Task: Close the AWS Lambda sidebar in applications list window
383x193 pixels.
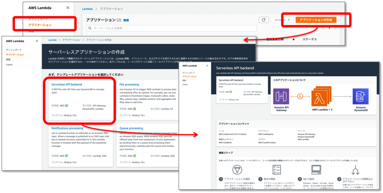Action: 68,7
